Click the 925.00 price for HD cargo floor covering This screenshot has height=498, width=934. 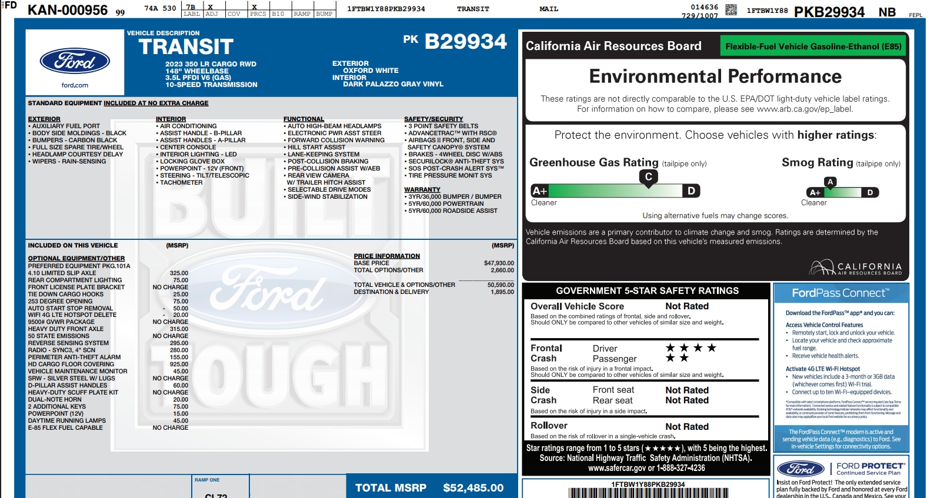179,365
